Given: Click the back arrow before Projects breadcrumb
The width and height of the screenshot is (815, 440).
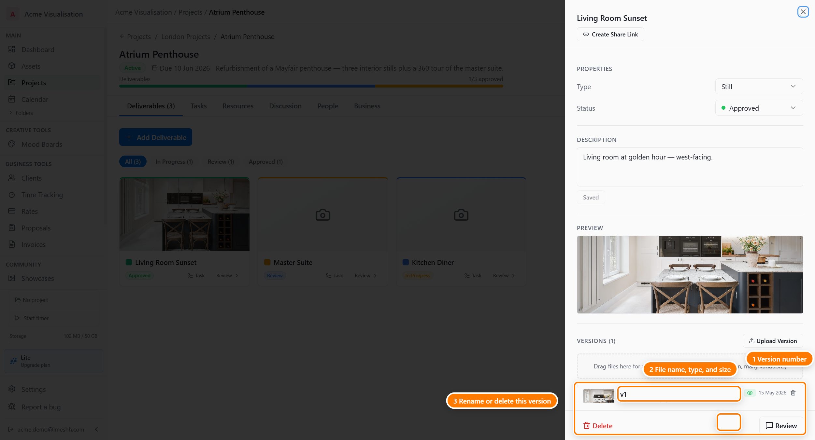Looking at the screenshot, I should (x=122, y=36).
